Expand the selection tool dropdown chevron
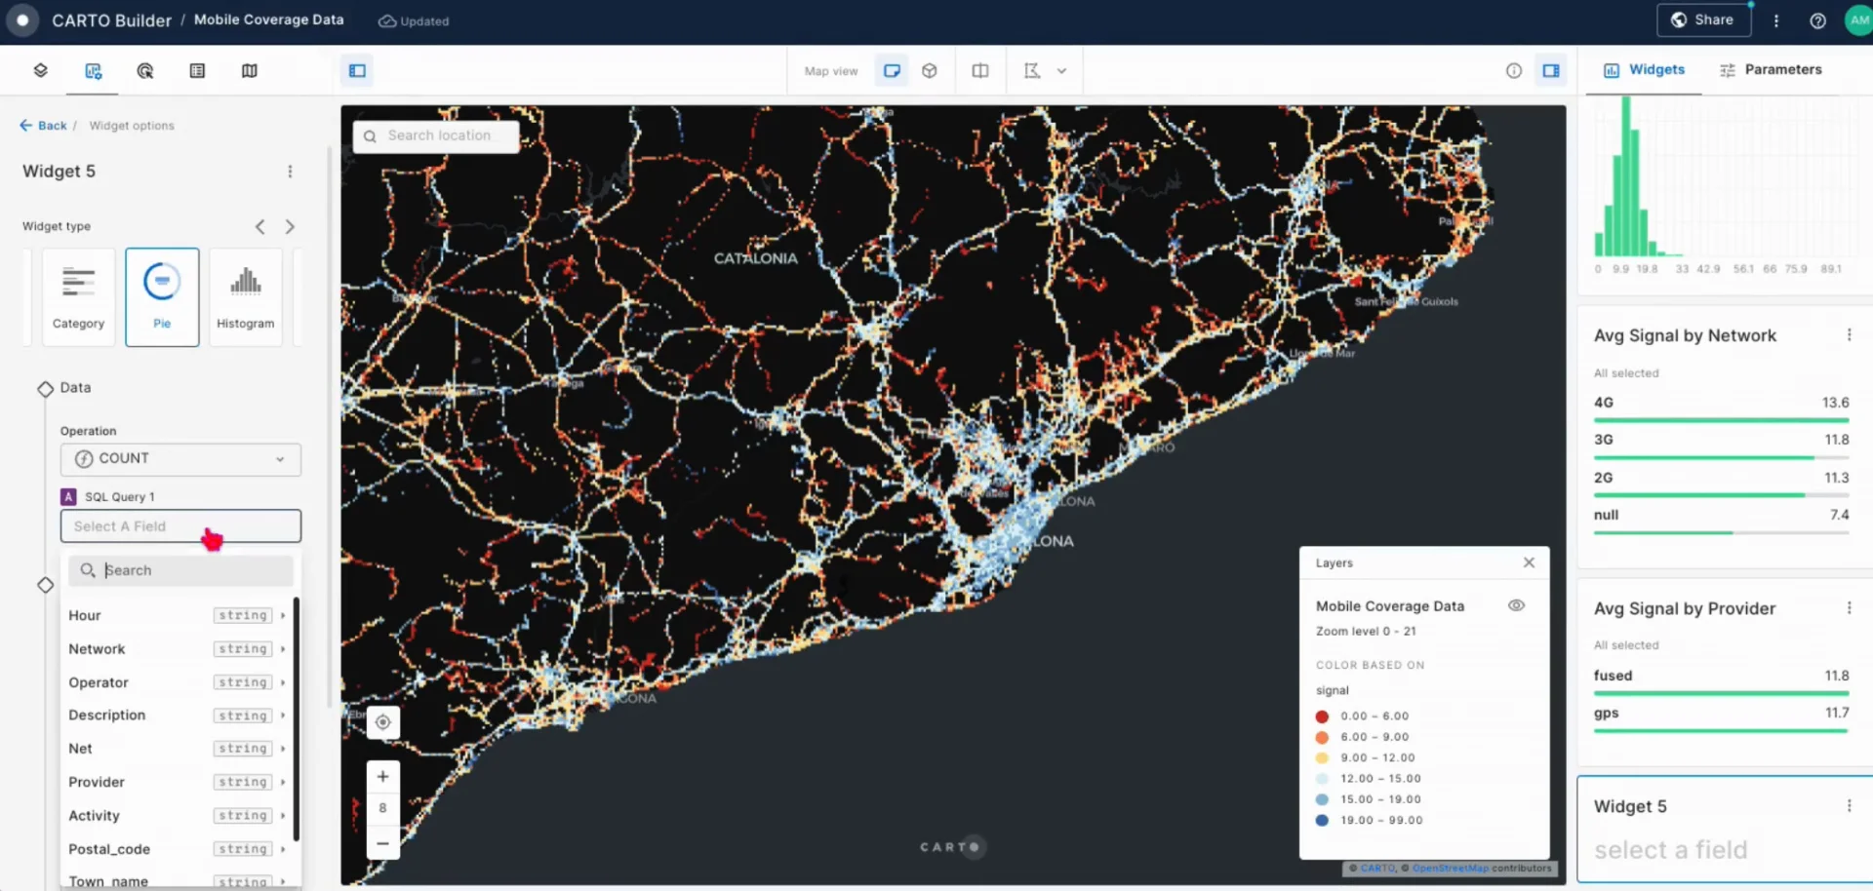The image size is (1873, 891). (1062, 70)
